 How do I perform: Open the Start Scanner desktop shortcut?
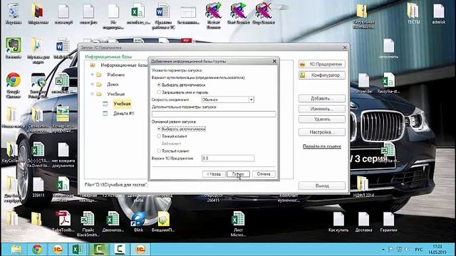point(239,14)
